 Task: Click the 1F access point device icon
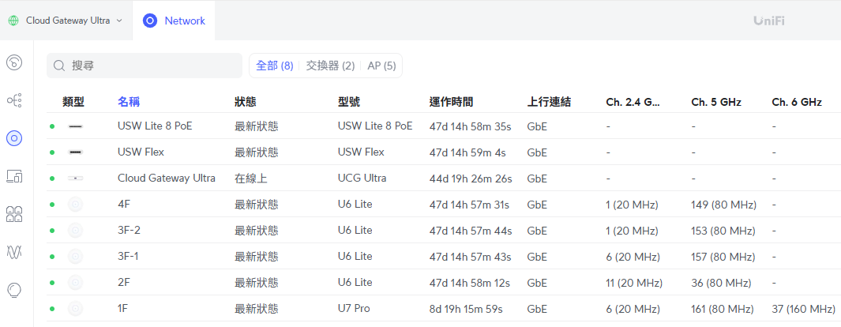(76, 309)
